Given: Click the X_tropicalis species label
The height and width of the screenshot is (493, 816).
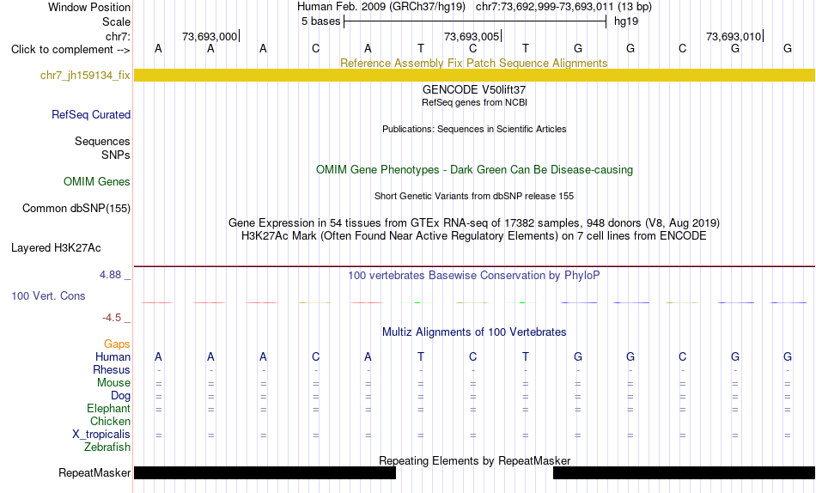Looking at the screenshot, I should 101,435.
